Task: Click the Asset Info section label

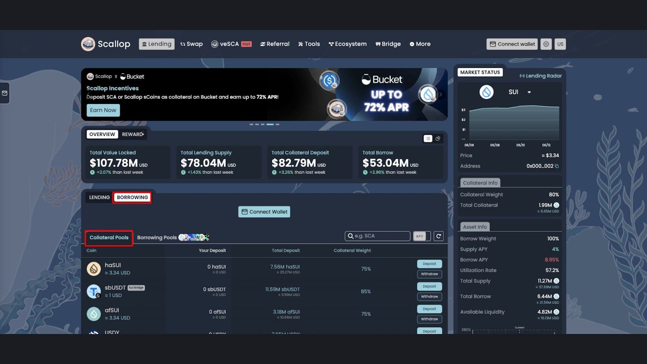Action: click(475, 227)
